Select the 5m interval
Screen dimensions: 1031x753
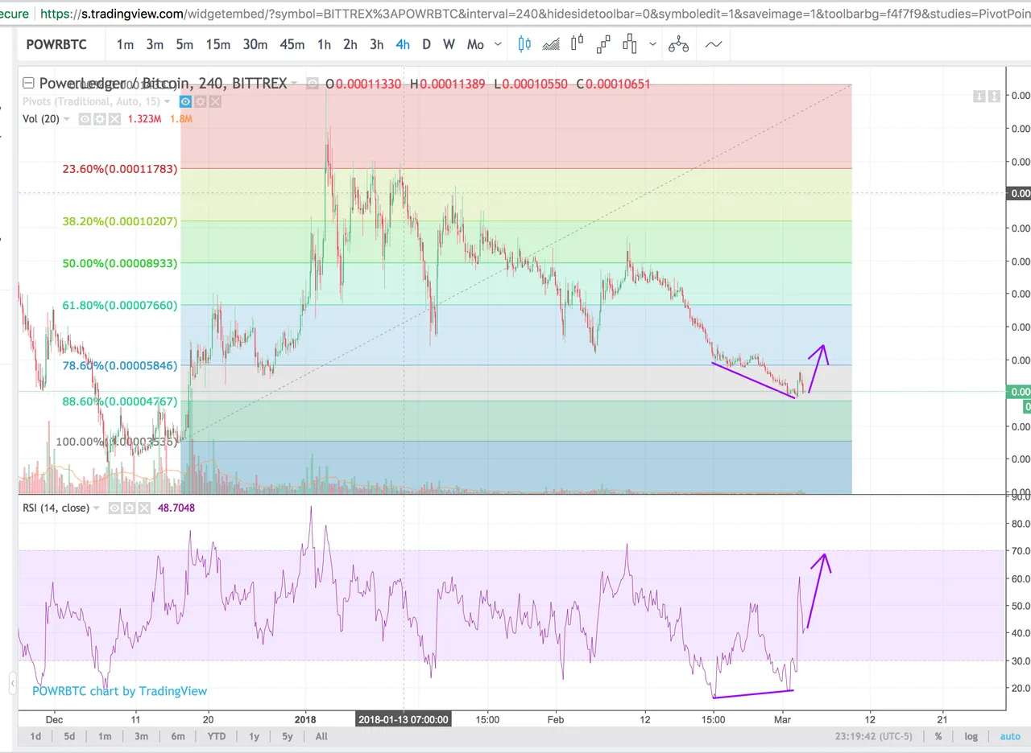184,45
